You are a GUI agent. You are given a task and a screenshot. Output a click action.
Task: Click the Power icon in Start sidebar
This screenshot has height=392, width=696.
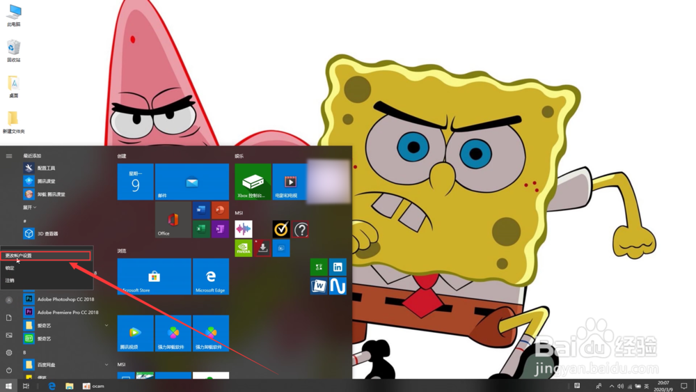[9, 370]
